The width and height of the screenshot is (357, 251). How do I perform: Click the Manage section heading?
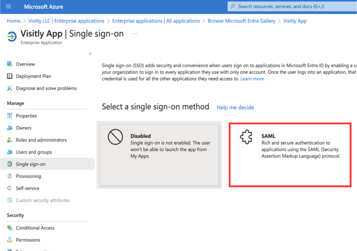[x=15, y=103]
